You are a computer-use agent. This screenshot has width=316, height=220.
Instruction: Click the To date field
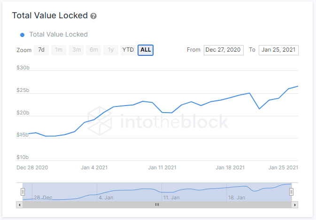click(x=278, y=50)
